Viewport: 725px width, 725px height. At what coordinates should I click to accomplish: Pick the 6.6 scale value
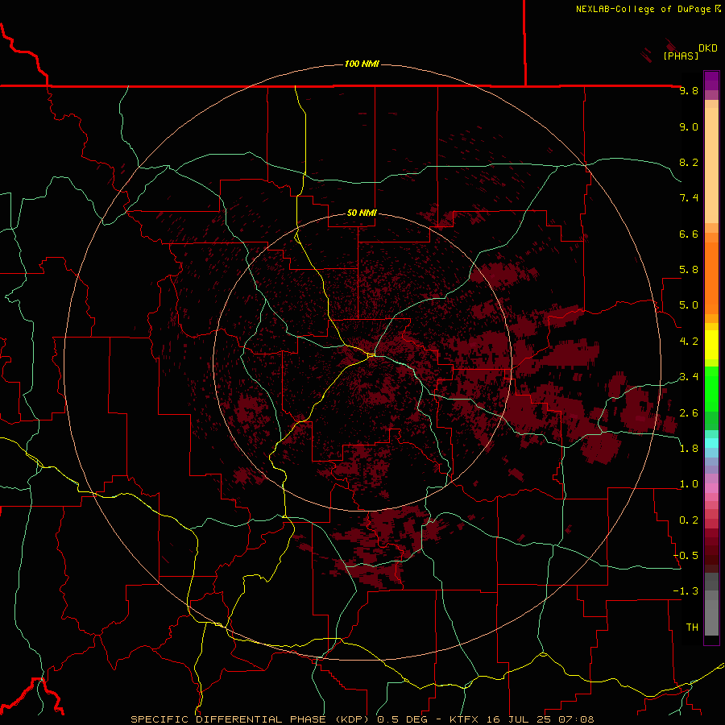689,234
